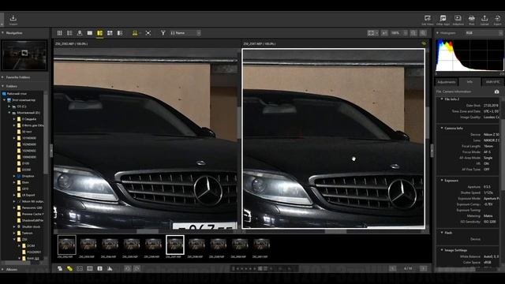This screenshot has height=284, width=505.
Task: Select the Tamron folder in tree
Action: pyautogui.click(x=27, y=233)
